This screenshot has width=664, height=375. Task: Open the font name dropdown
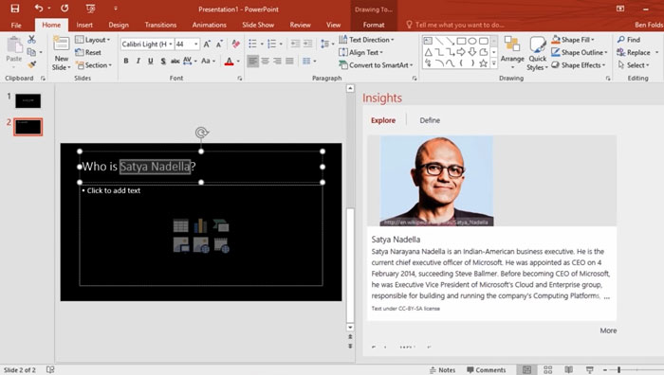pos(171,44)
